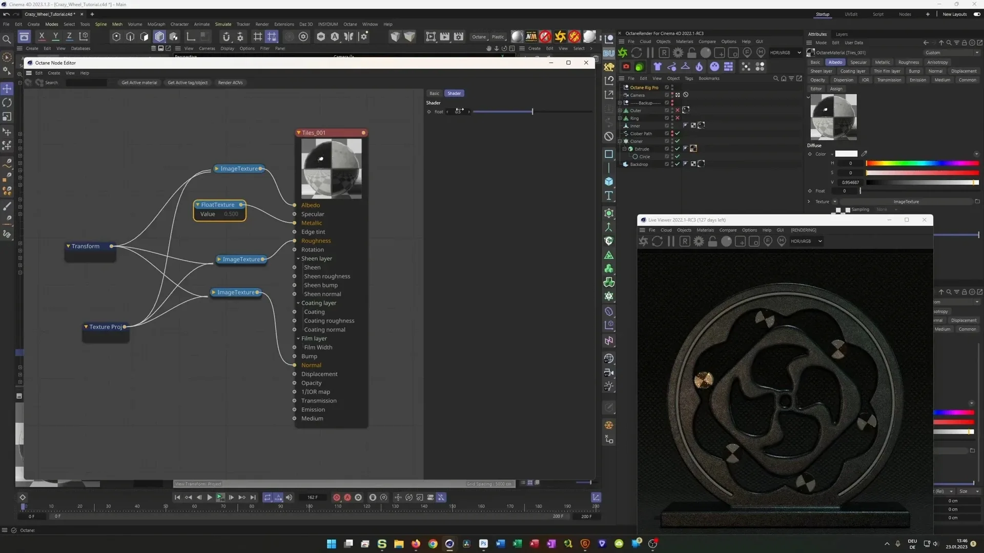Click the Get Active material button in Node Editor
Image resolution: width=984 pixels, height=553 pixels.
click(139, 82)
